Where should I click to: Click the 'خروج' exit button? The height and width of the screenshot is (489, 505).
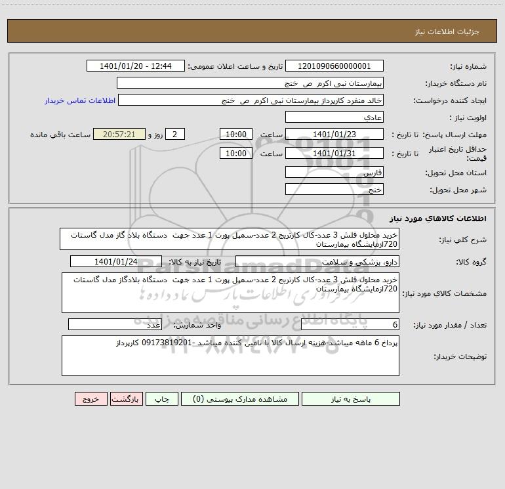pos(91,398)
